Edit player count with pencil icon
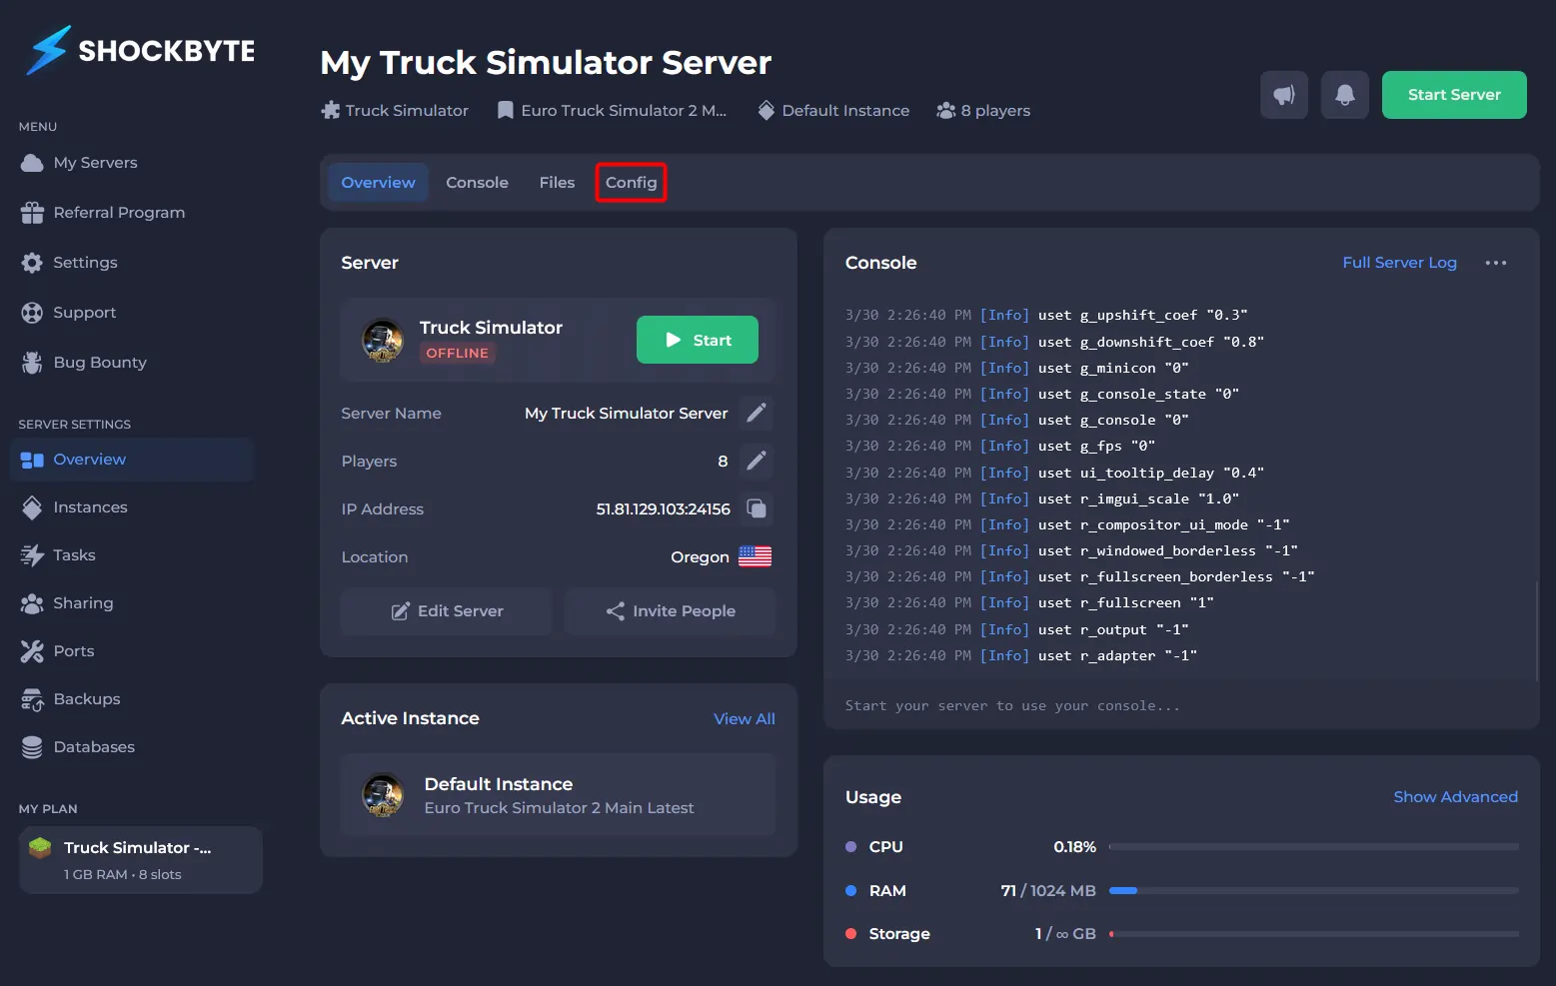This screenshot has height=986, width=1556. click(x=757, y=461)
